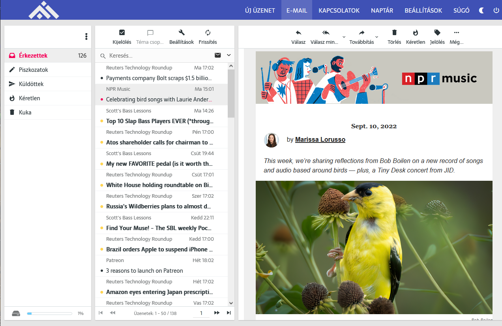Compose with ÚJ ÜZENET

[x=260, y=11]
